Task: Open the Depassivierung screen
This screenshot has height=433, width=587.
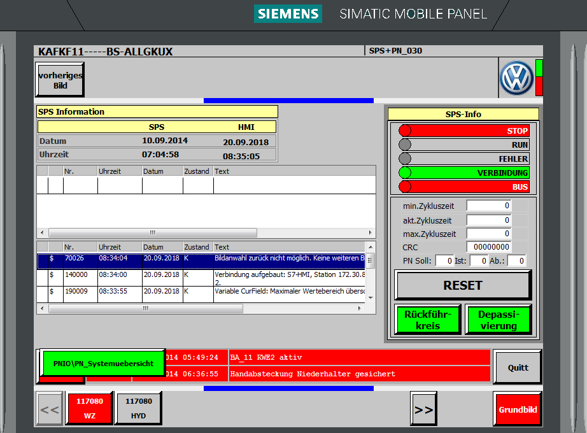Action: [x=499, y=320]
